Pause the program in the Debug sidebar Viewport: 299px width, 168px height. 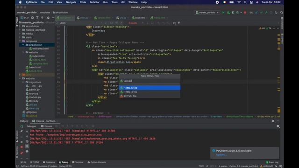click(x=21, y=142)
